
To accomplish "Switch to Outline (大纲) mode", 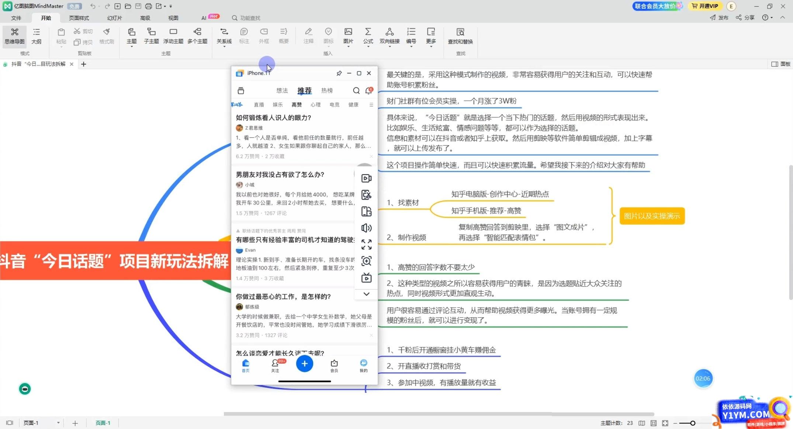I will click(36, 36).
